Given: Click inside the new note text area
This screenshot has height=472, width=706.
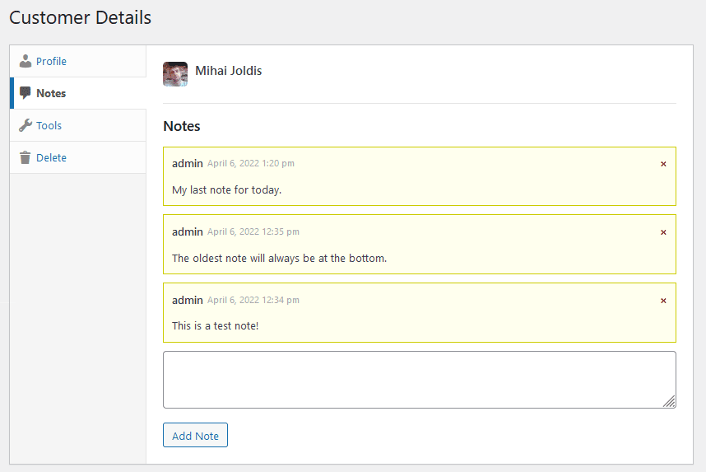Looking at the screenshot, I should click(x=419, y=379).
